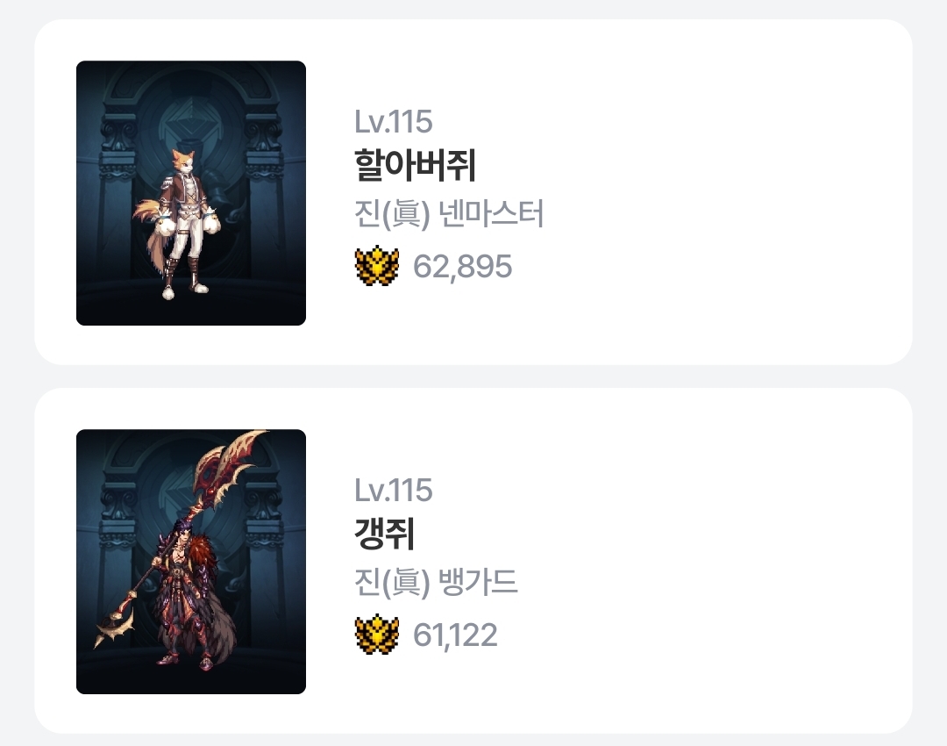Screen dimensions: 947x746
Task: Click the spear tip hook at bottom of 갱쥐 portrait
Action: [115, 628]
